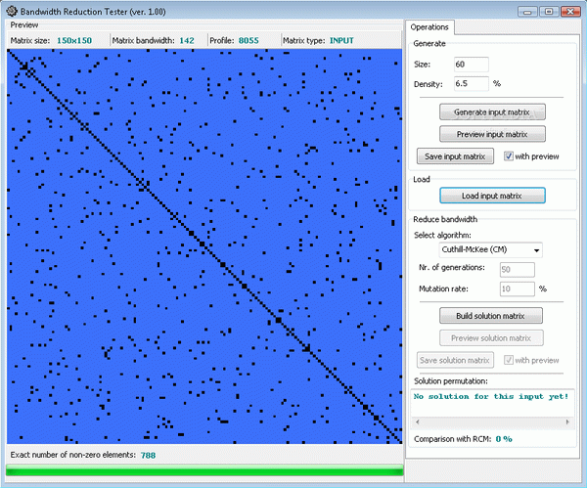Click matrix bandwidth value 142
Image resolution: width=587 pixels, height=488 pixels.
pyautogui.click(x=187, y=40)
